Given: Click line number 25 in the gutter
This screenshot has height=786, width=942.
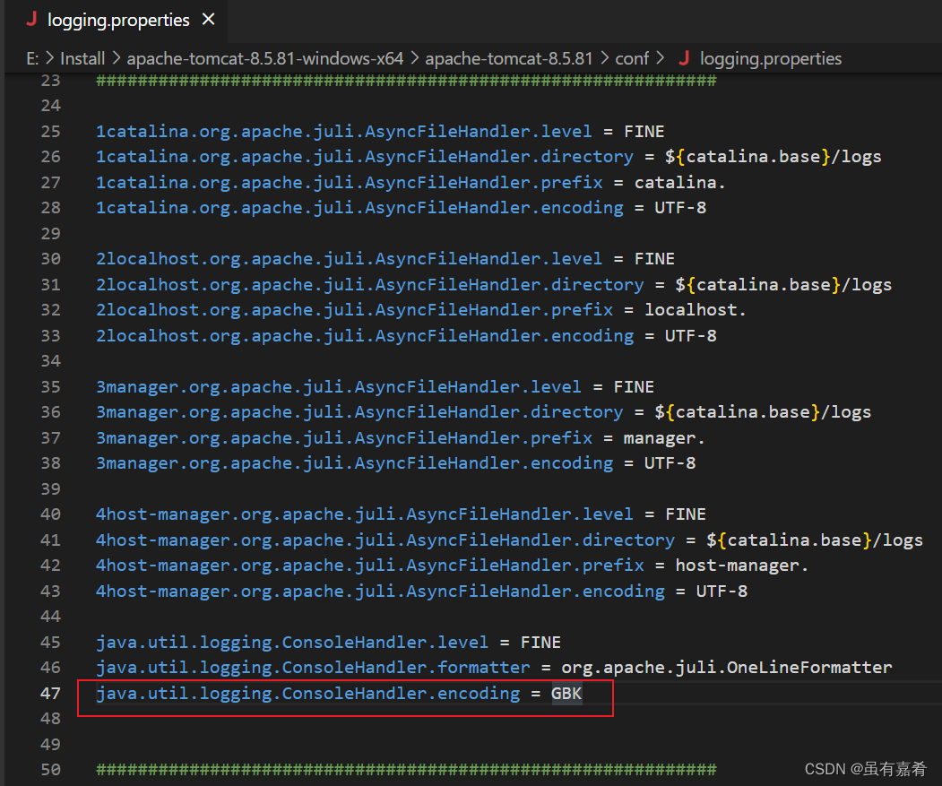Looking at the screenshot, I should pyautogui.click(x=51, y=132).
